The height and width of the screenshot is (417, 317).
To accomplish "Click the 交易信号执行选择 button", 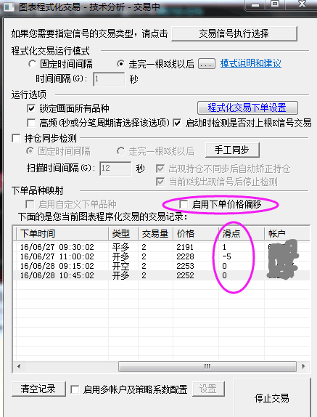I will coord(234,33).
